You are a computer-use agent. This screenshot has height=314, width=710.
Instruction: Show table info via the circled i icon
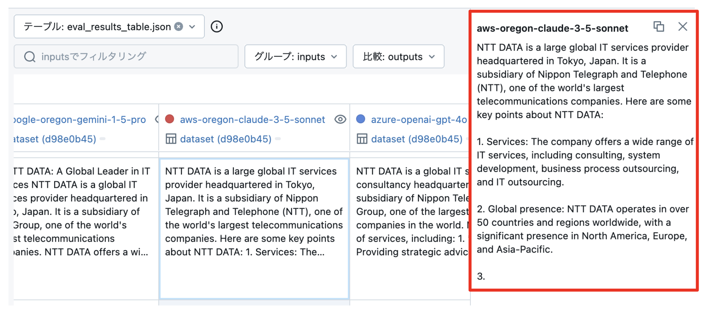click(217, 27)
